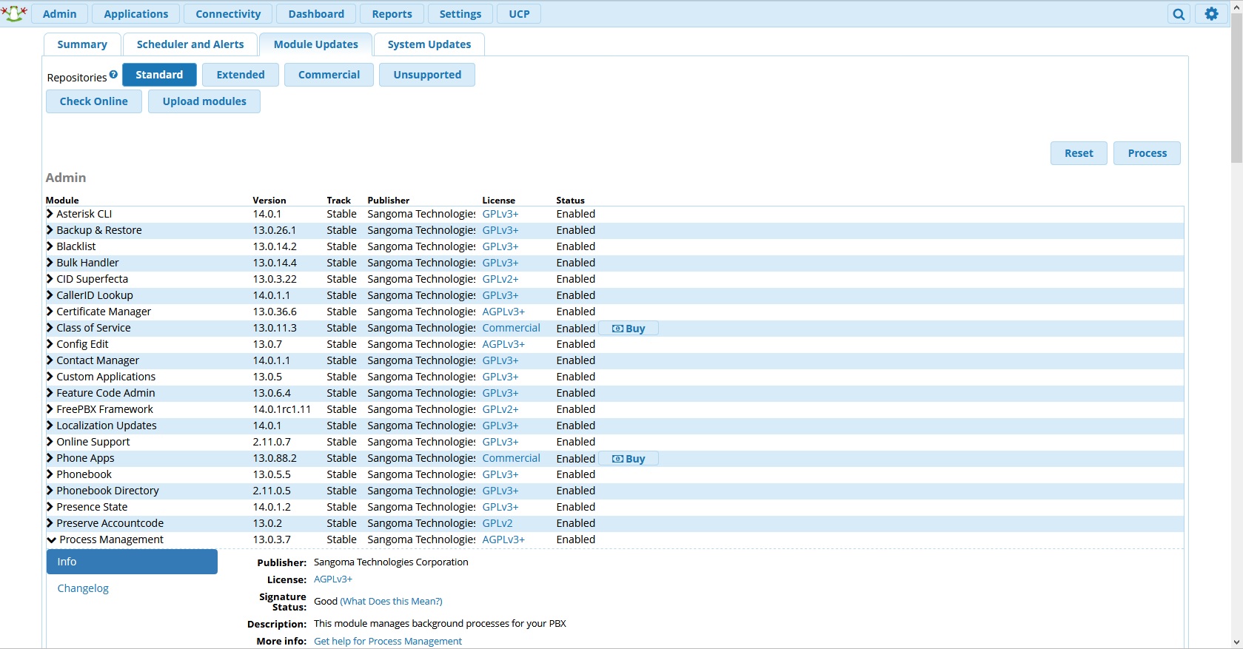Open the Changelog tab in module details
Screen dimensions: 1243x649
83,588
